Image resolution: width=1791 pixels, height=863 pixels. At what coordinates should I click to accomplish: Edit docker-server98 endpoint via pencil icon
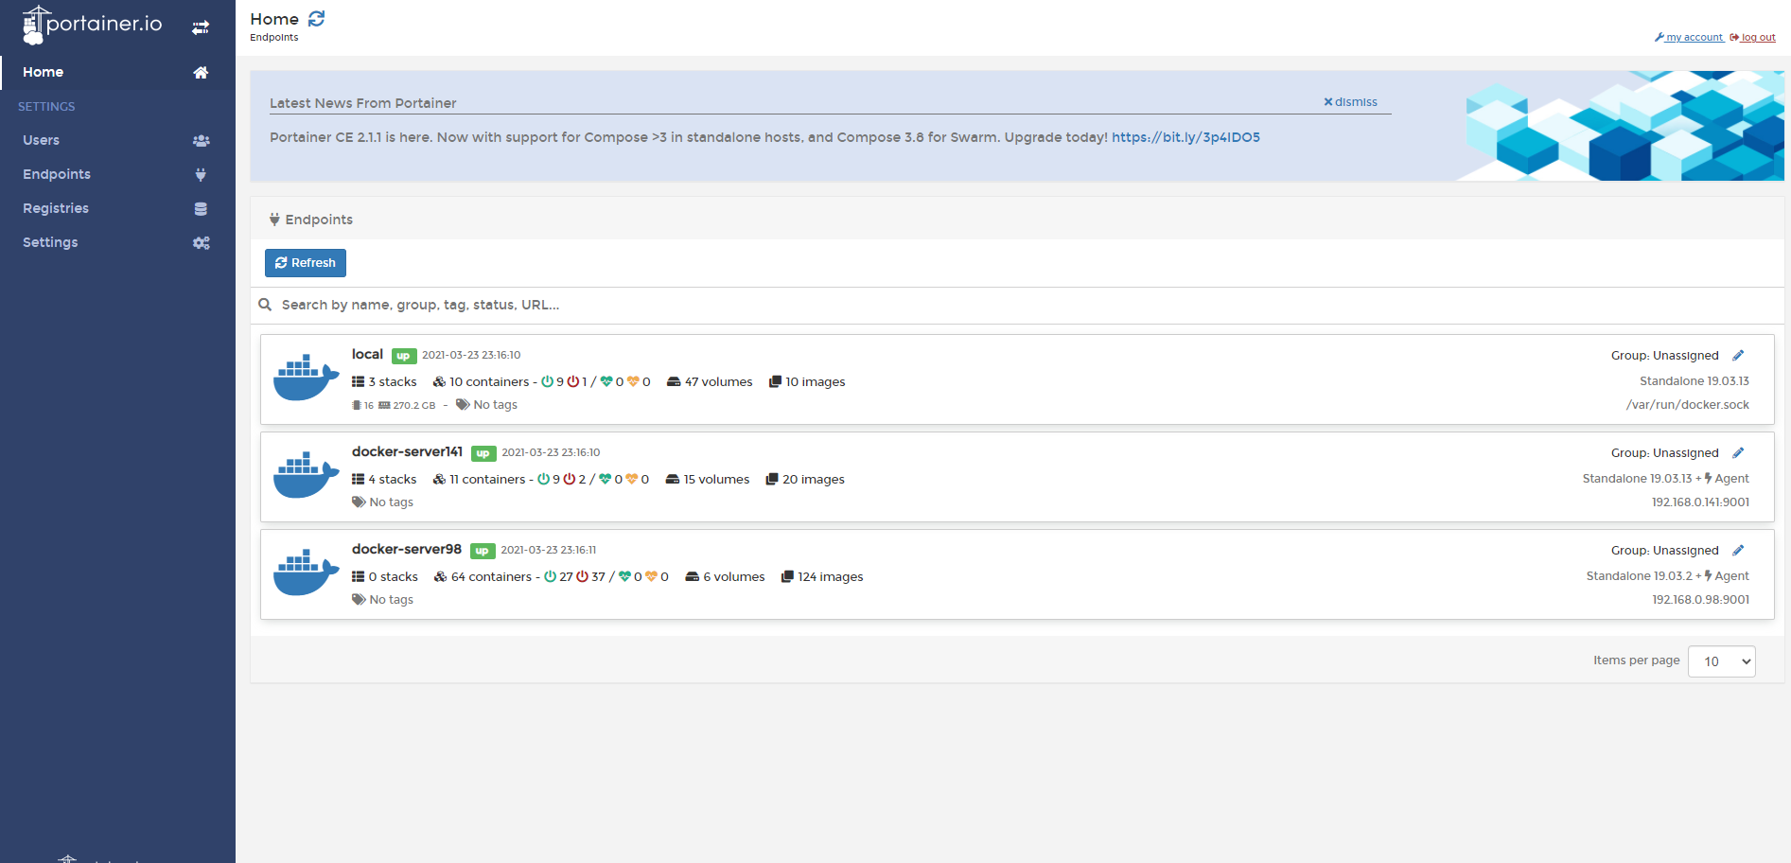click(1738, 551)
